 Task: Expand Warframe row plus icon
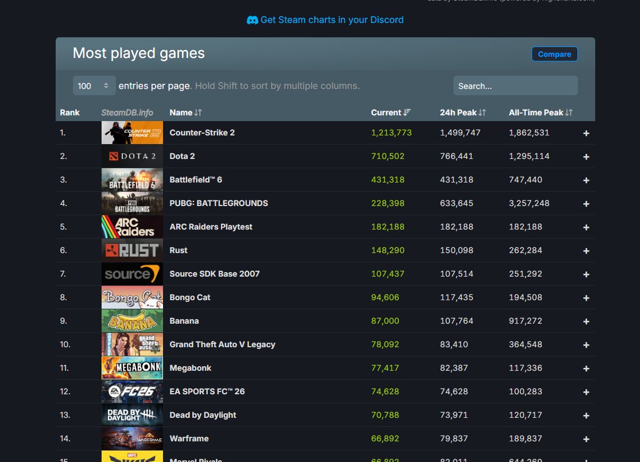(x=586, y=439)
